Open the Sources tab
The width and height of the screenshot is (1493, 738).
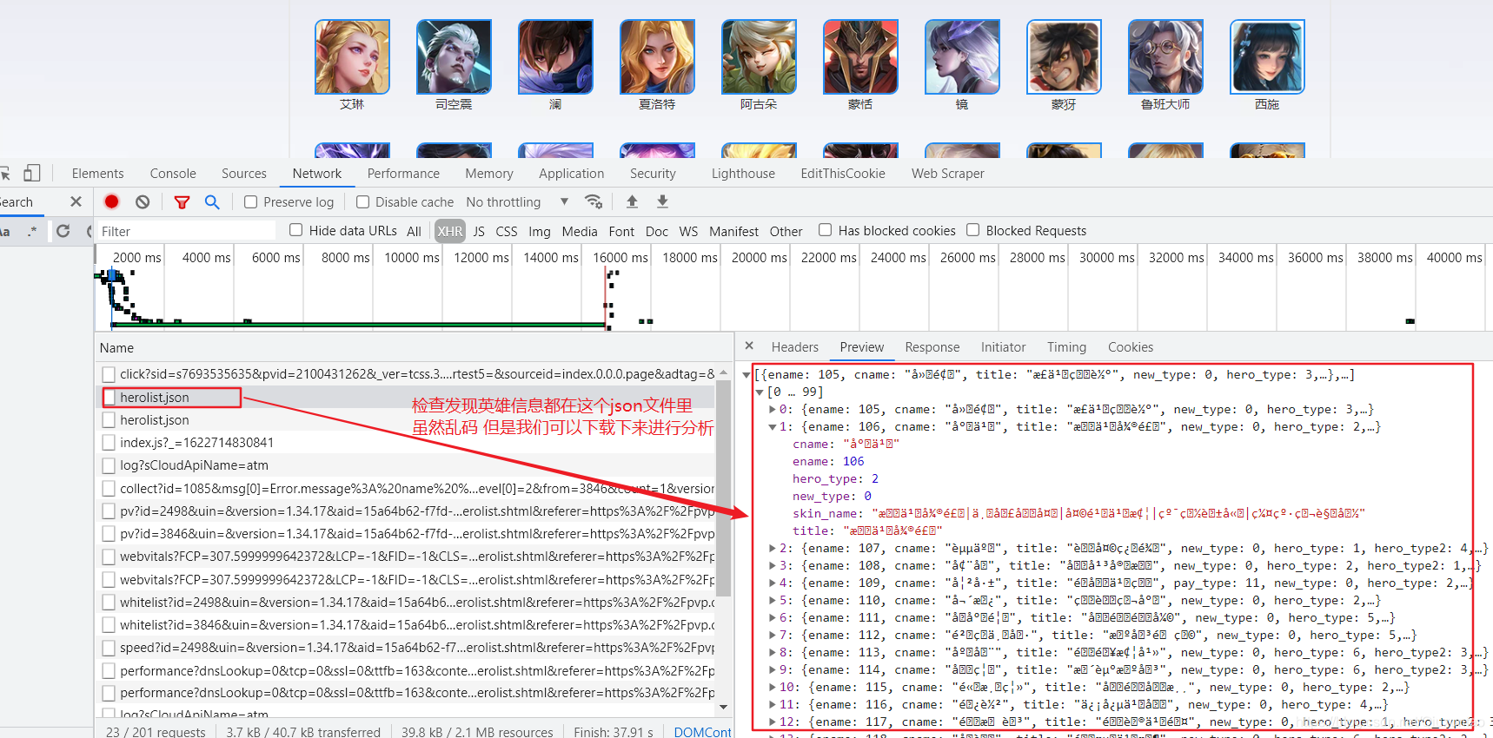click(244, 174)
